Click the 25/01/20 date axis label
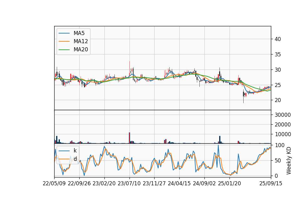The height and width of the screenshot is (216, 301). tap(230, 183)
